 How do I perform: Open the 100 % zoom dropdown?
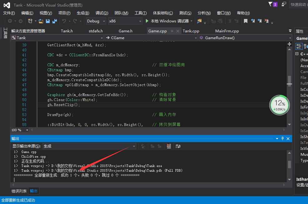click(20, 130)
